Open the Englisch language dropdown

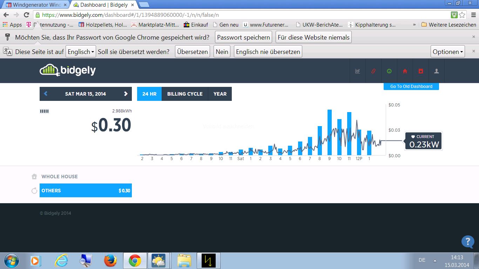coord(81,52)
